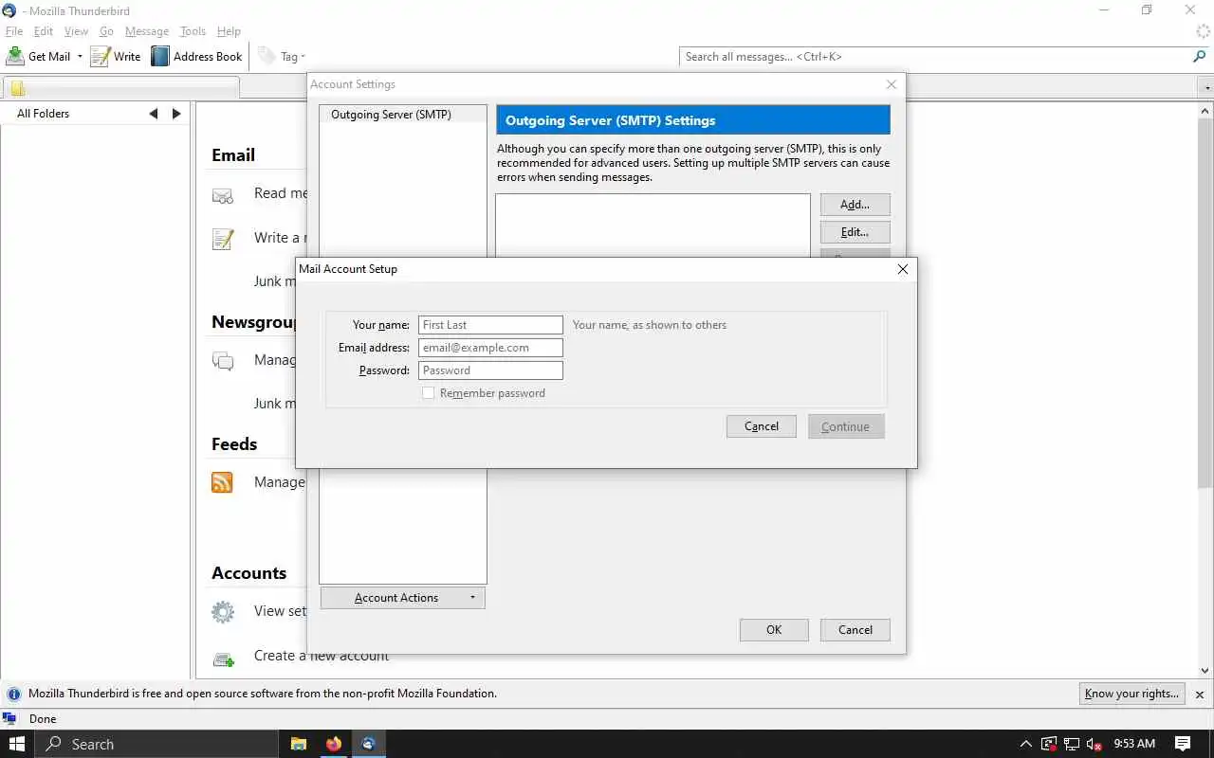The height and width of the screenshot is (758, 1214).
Task: Click Cancel in Mail Account Setup
Action: coord(762,426)
